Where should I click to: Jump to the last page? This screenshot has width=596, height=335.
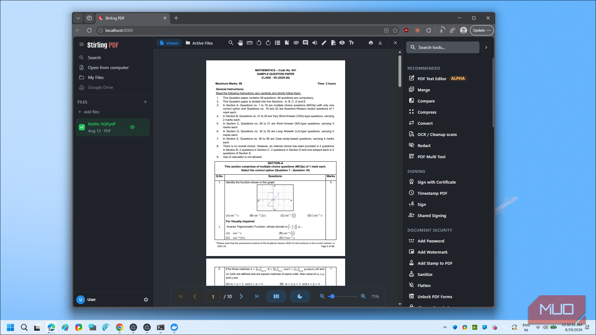(x=257, y=296)
